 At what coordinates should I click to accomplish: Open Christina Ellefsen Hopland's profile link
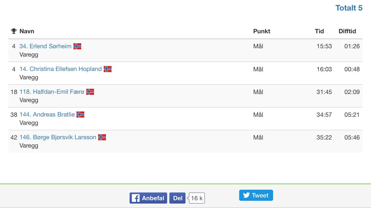[x=60, y=69]
